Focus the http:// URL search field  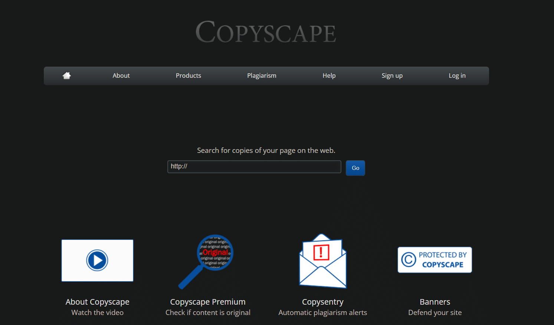(x=254, y=167)
